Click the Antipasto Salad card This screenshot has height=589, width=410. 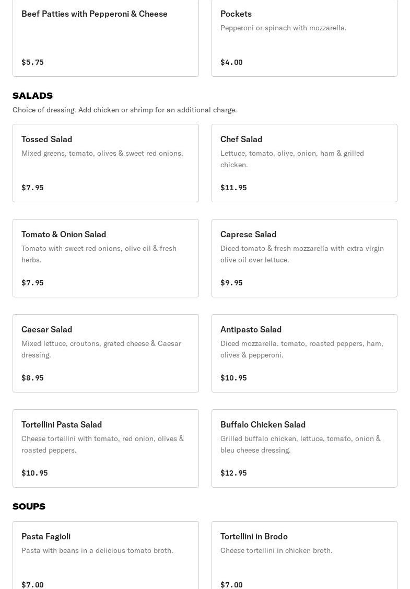pos(304,353)
